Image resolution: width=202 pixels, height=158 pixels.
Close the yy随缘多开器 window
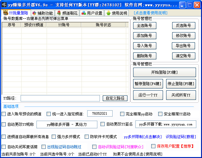pyautogui.click(x=197, y=5)
